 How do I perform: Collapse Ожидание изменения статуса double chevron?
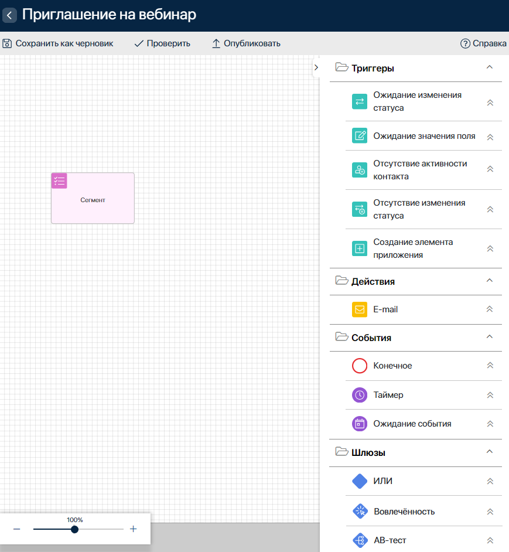[x=490, y=103]
